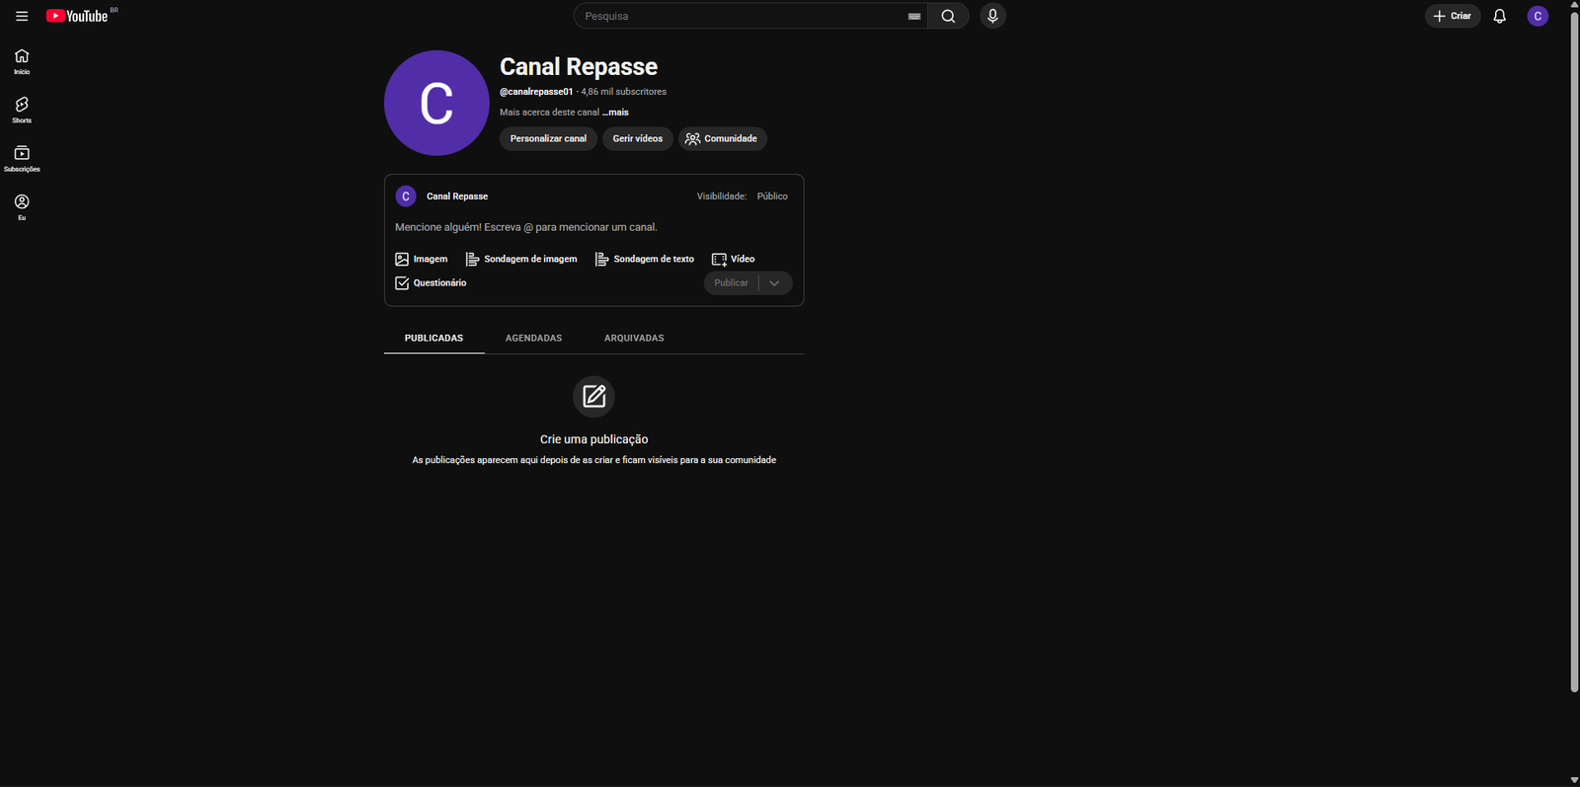The image size is (1580, 787).
Task: Create a Sondagem de imagem post
Action: pos(521,259)
